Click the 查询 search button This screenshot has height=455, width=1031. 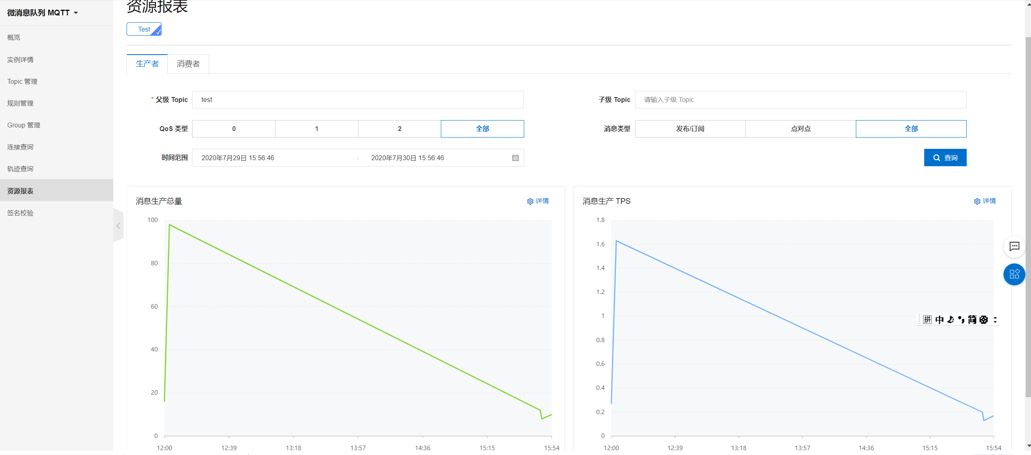click(945, 158)
